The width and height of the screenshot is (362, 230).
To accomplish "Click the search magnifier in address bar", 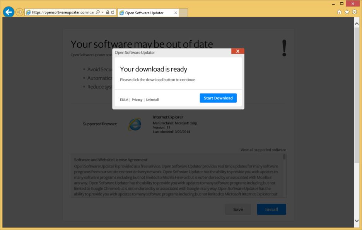I will (x=98, y=12).
